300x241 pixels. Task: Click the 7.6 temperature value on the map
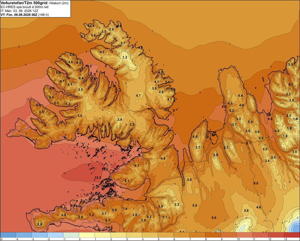coord(82,202)
